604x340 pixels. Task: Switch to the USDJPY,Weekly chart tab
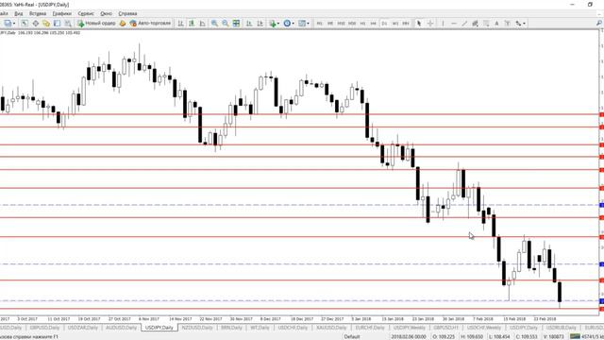pyautogui.click(x=409, y=328)
